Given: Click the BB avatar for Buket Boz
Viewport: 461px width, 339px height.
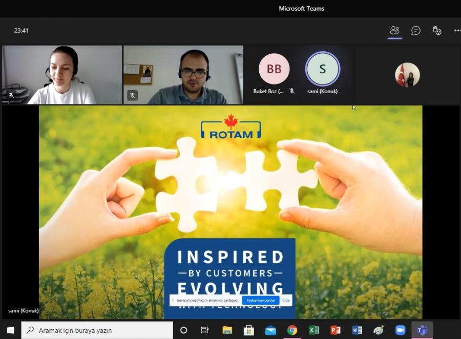Looking at the screenshot, I should 274,69.
